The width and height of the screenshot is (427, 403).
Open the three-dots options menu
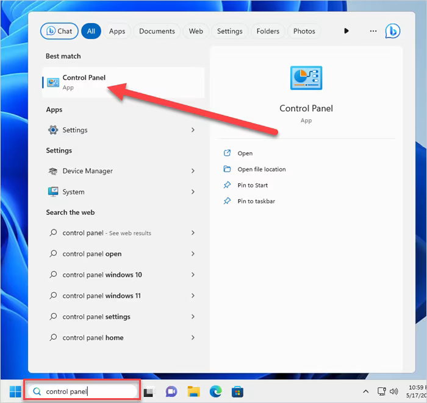373,31
